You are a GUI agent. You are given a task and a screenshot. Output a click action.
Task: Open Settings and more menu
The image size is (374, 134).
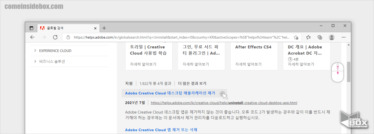343,37
